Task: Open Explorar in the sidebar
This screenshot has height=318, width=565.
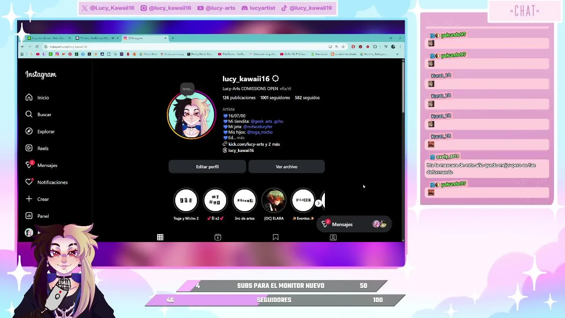Action: [x=40, y=132]
